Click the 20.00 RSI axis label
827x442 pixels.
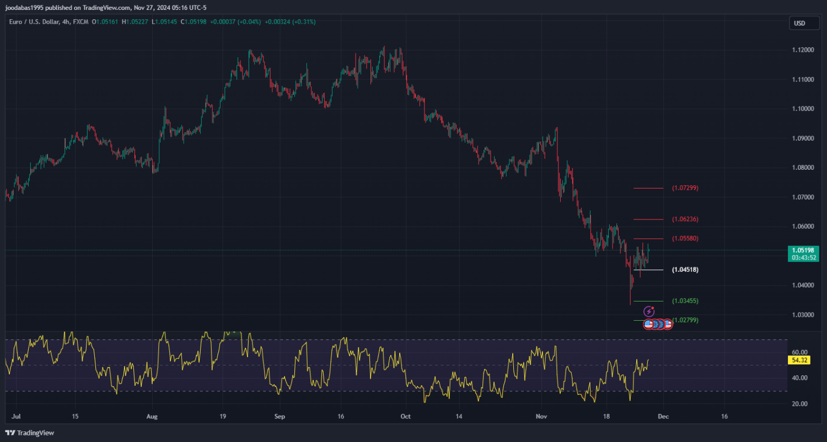click(799, 404)
